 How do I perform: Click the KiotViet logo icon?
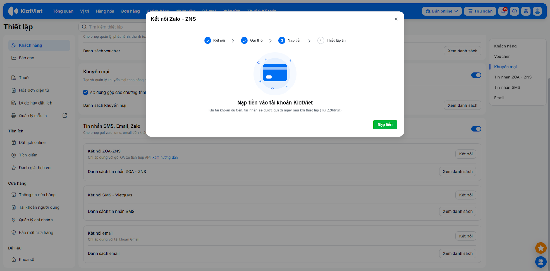[13, 11]
